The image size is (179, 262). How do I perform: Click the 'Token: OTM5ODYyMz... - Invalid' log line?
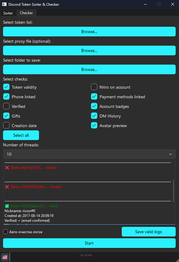(36, 187)
